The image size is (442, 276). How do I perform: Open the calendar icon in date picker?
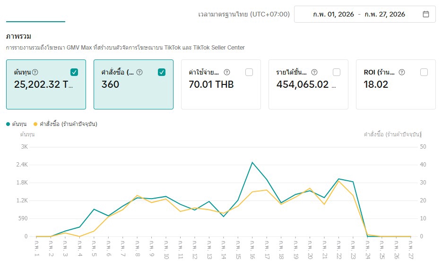click(425, 14)
